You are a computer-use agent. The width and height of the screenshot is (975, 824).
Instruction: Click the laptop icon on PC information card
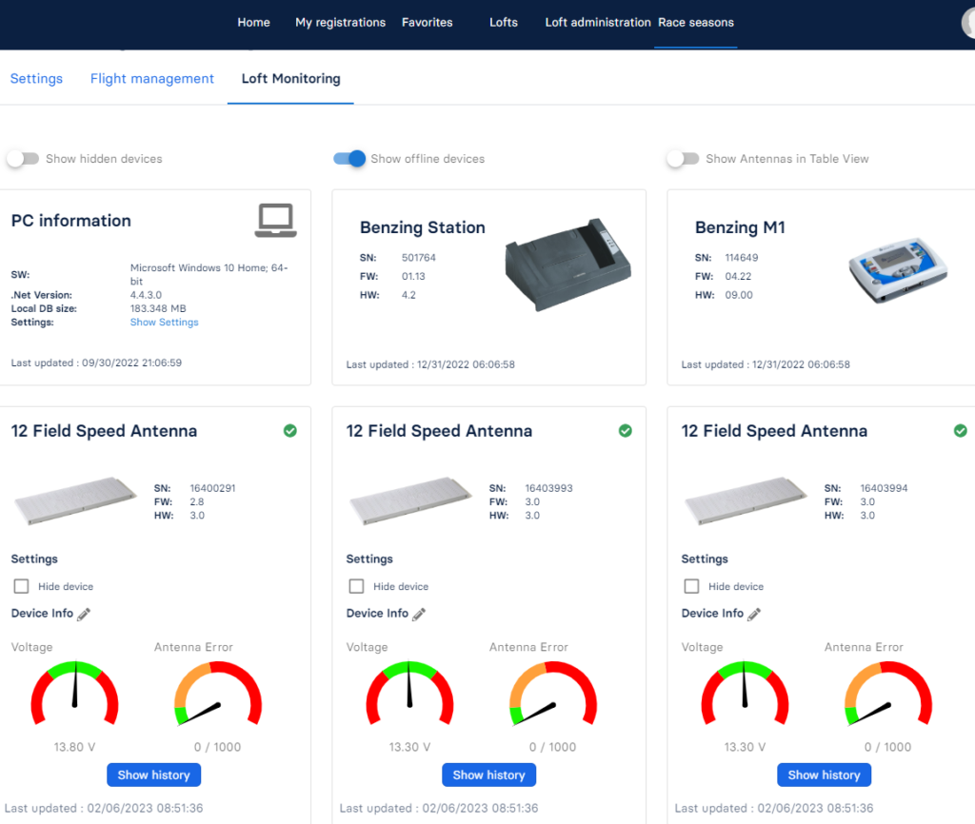(x=275, y=219)
